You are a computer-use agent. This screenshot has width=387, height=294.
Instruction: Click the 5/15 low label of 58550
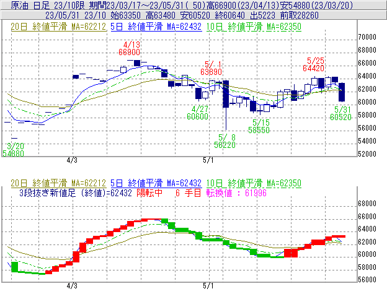(x=260, y=126)
